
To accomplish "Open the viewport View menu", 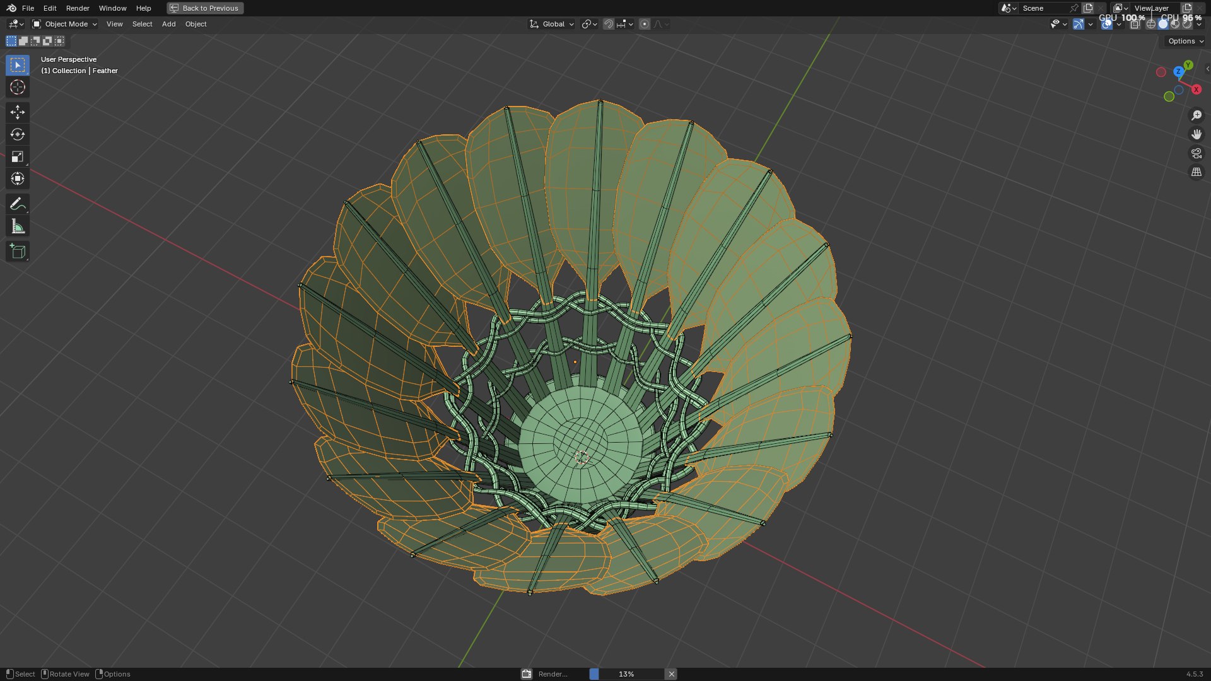I will [x=114, y=24].
